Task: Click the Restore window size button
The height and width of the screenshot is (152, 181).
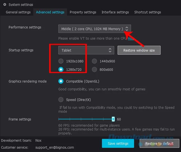Action: coord(139,50)
